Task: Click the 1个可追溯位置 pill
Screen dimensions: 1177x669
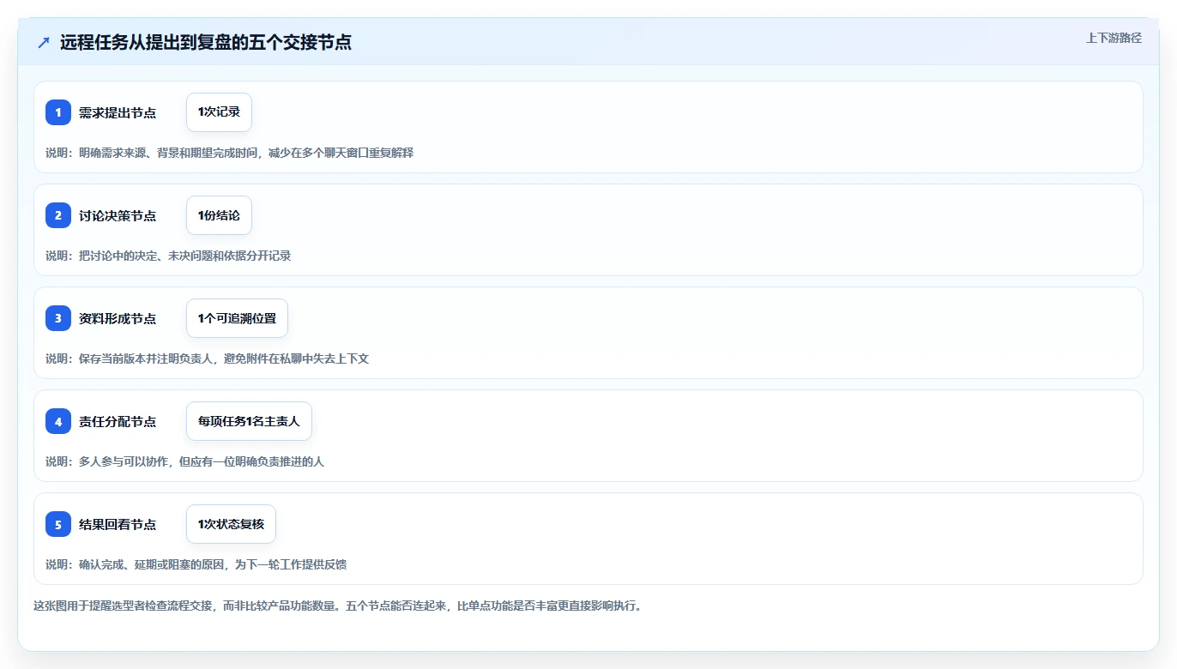Action: [237, 318]
